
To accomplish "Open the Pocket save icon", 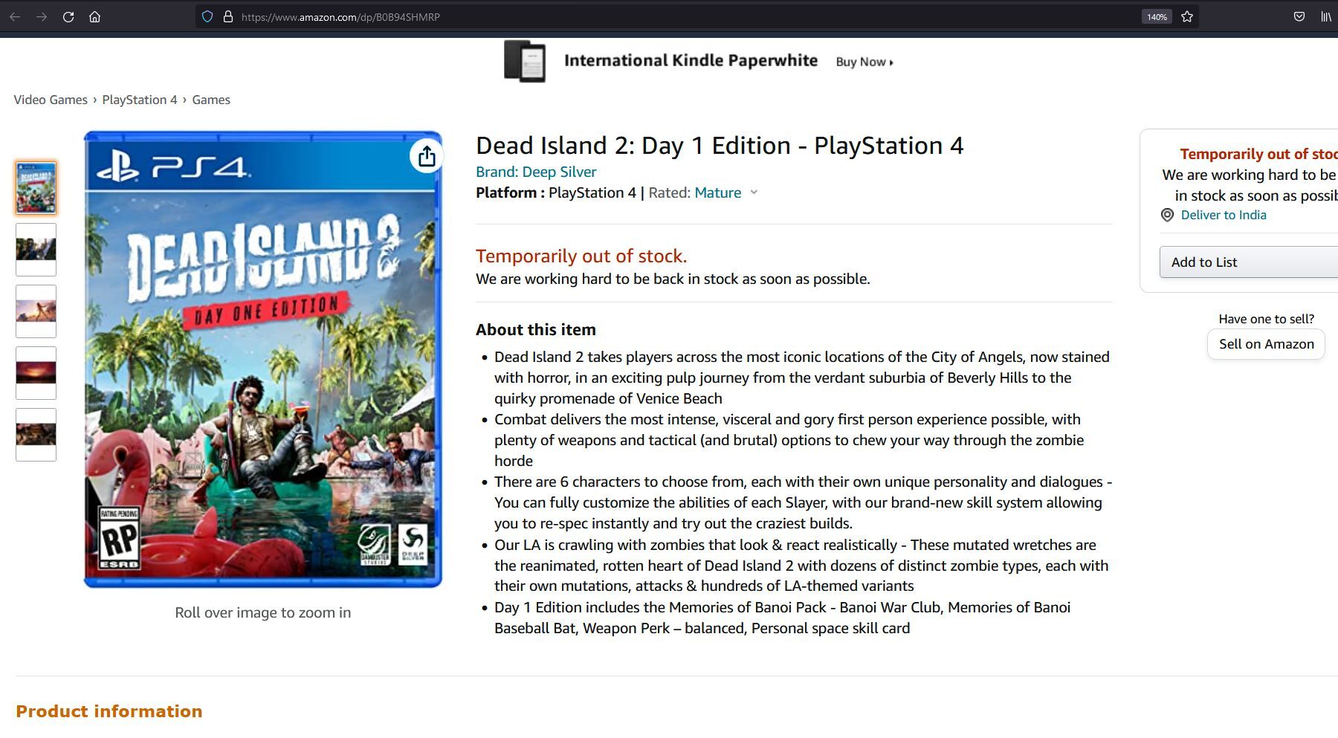I will tap(1299, 16).
